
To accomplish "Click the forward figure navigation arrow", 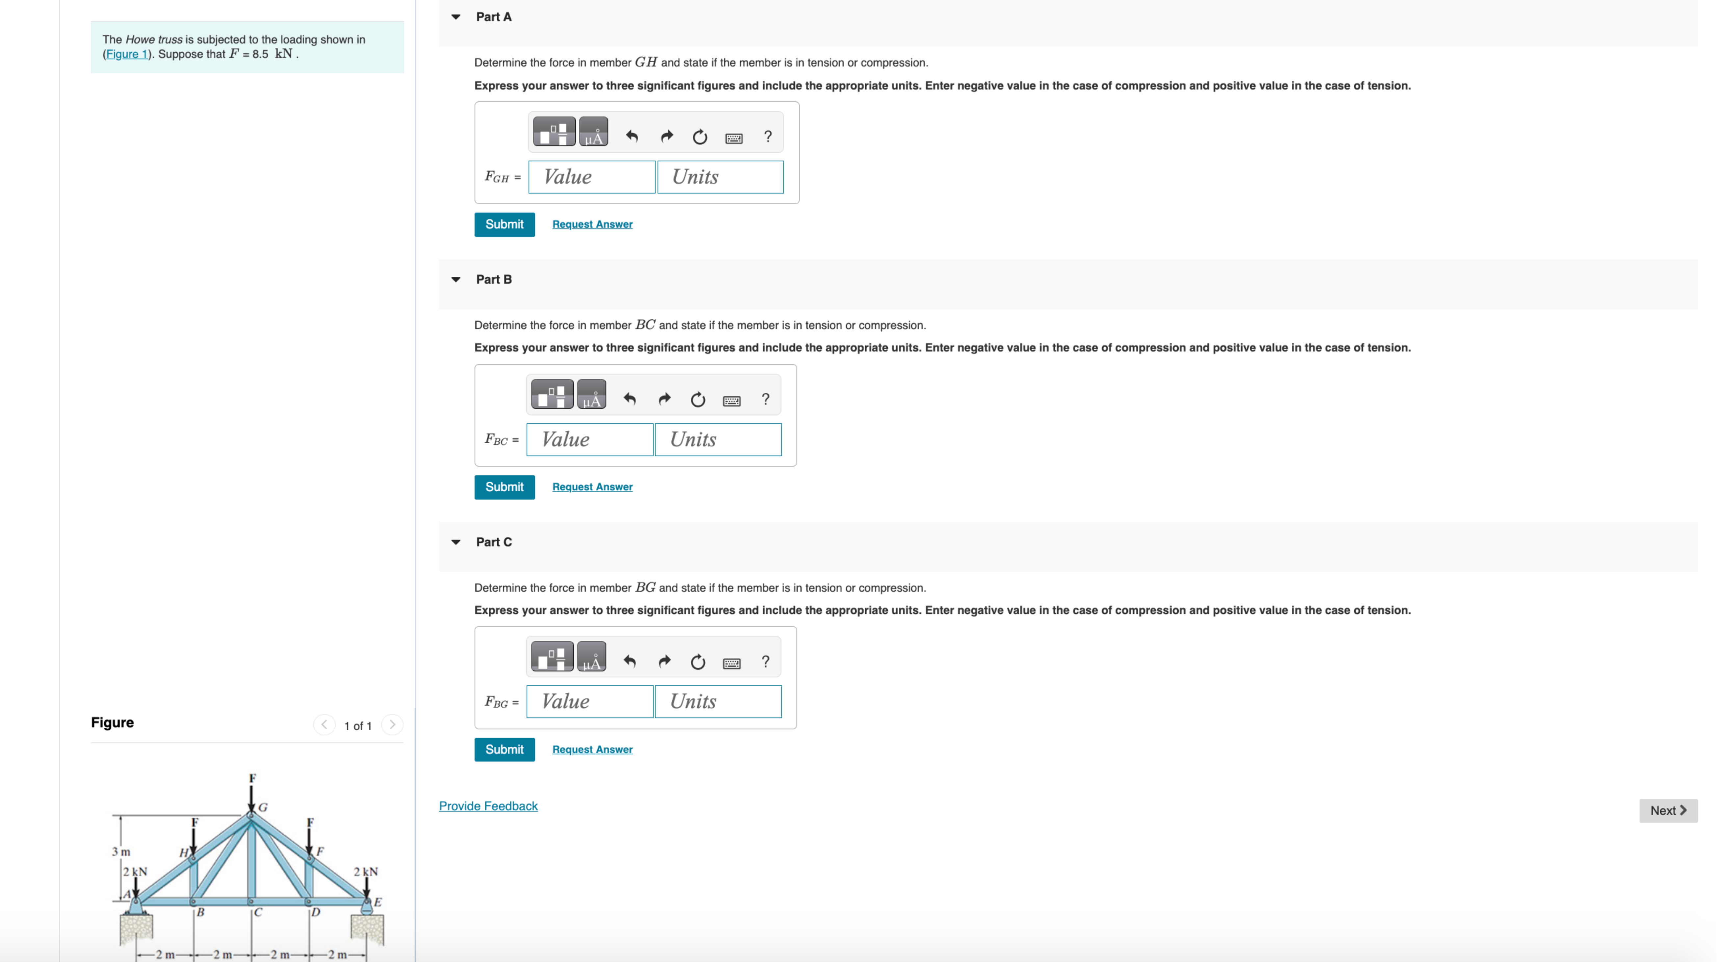I will (392, 725).
